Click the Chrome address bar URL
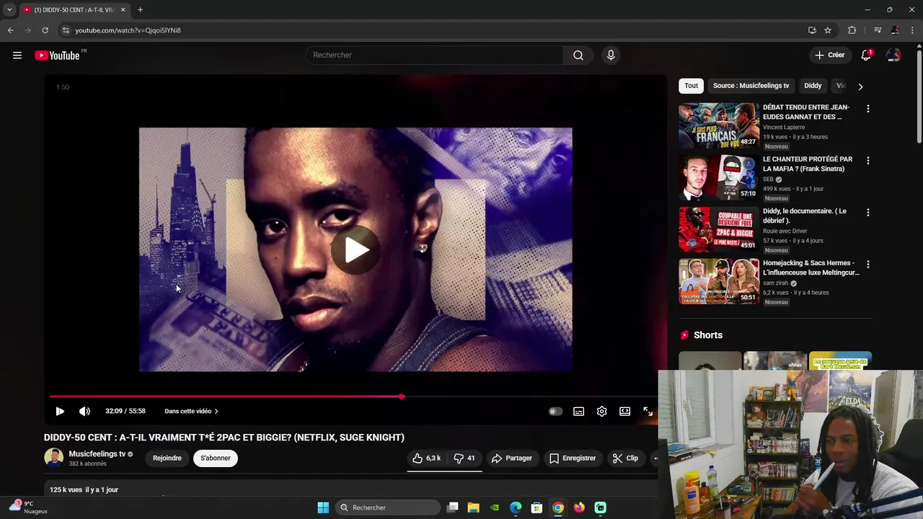This screenshot has width=923, height=519. 128,30
